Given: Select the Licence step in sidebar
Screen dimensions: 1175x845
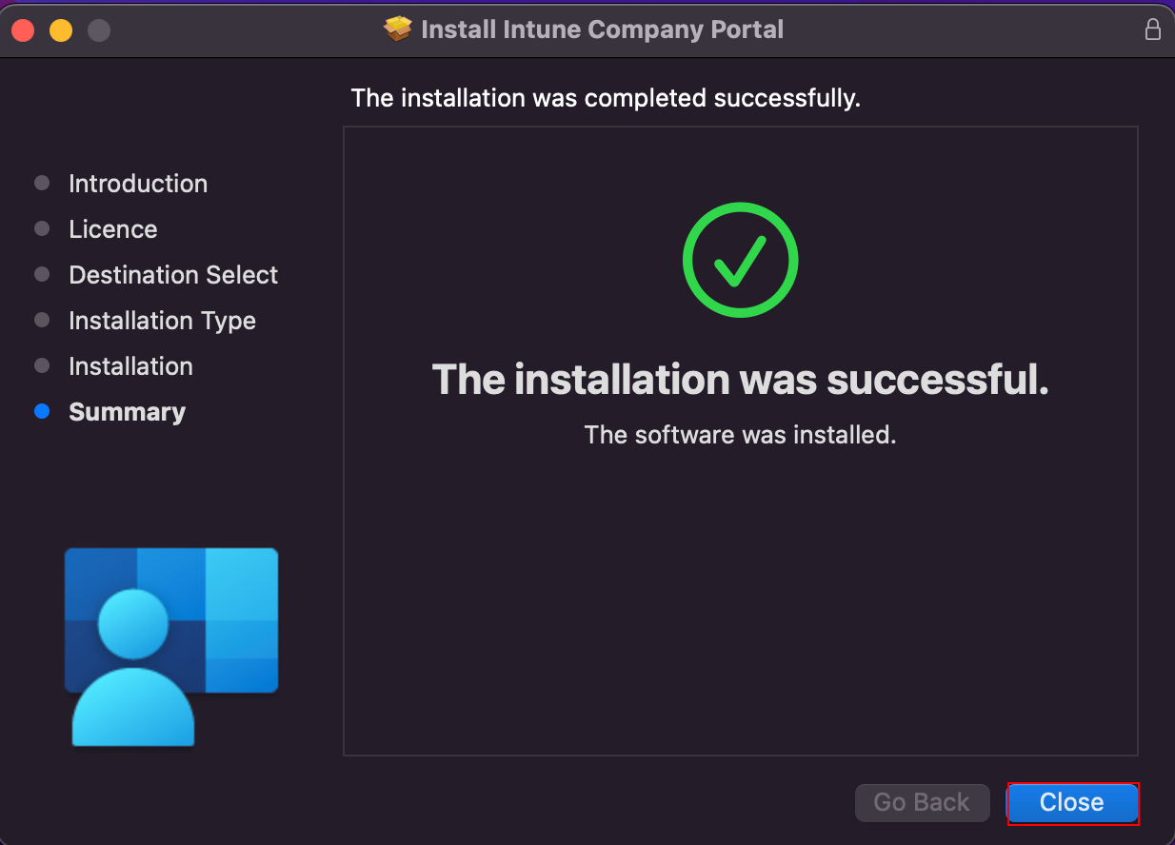Looking at the screenshot, I should 113,229.
